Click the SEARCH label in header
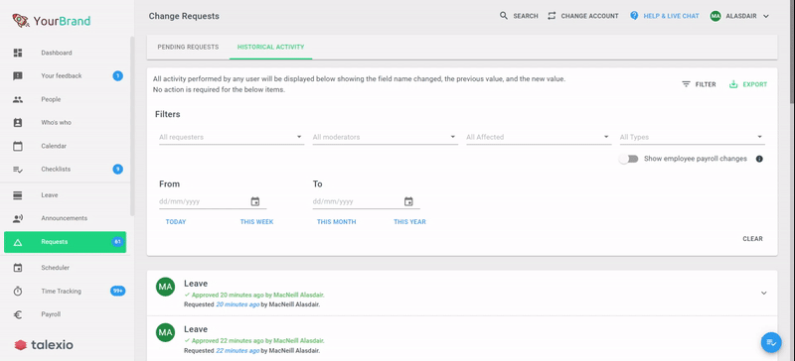795x361 pixels. coord(526,16)
